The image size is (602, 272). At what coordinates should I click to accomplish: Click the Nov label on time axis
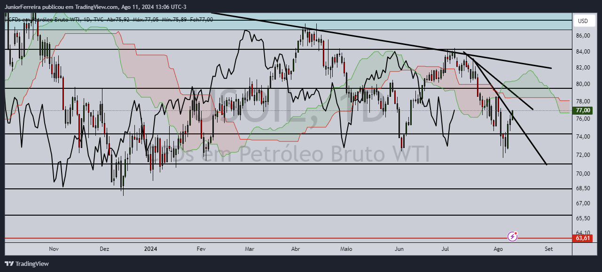click(x=53, y=249)
